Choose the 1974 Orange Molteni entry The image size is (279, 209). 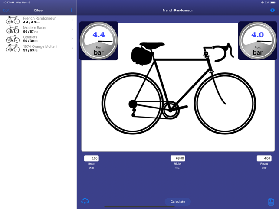(x=38, y=48)
